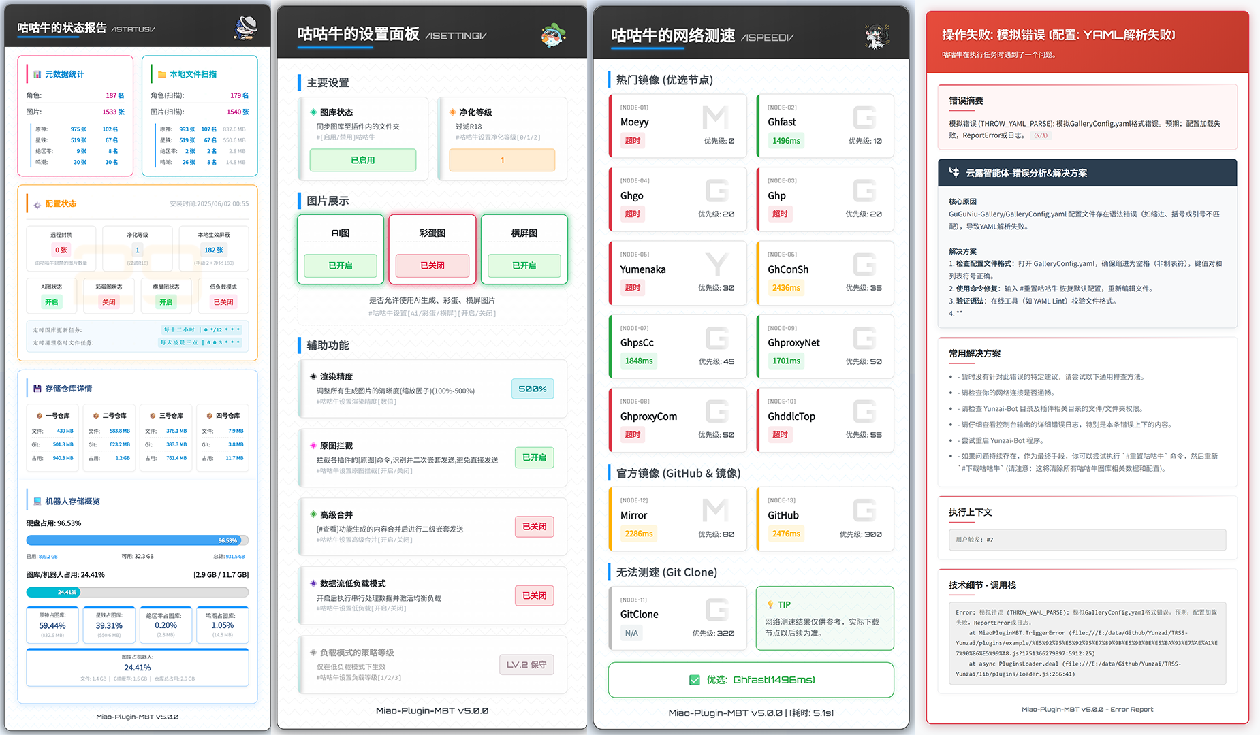This screenshot has width=1260, height=735.
Task: Disable the 原图拦截 已开启 toggle
Action: tap(535, 458)
